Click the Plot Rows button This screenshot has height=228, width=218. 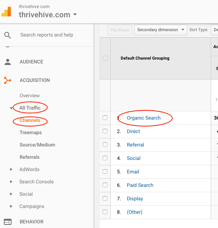[x=120, y=30]
